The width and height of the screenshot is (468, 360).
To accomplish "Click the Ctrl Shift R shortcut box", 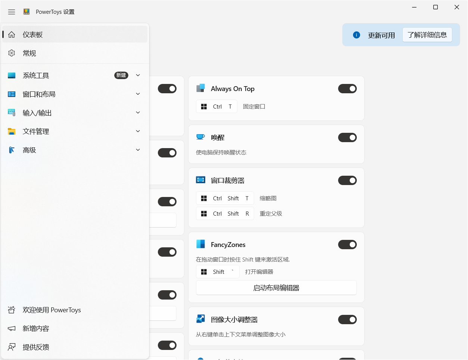I will pyautogui.click(x=225, y=214).
